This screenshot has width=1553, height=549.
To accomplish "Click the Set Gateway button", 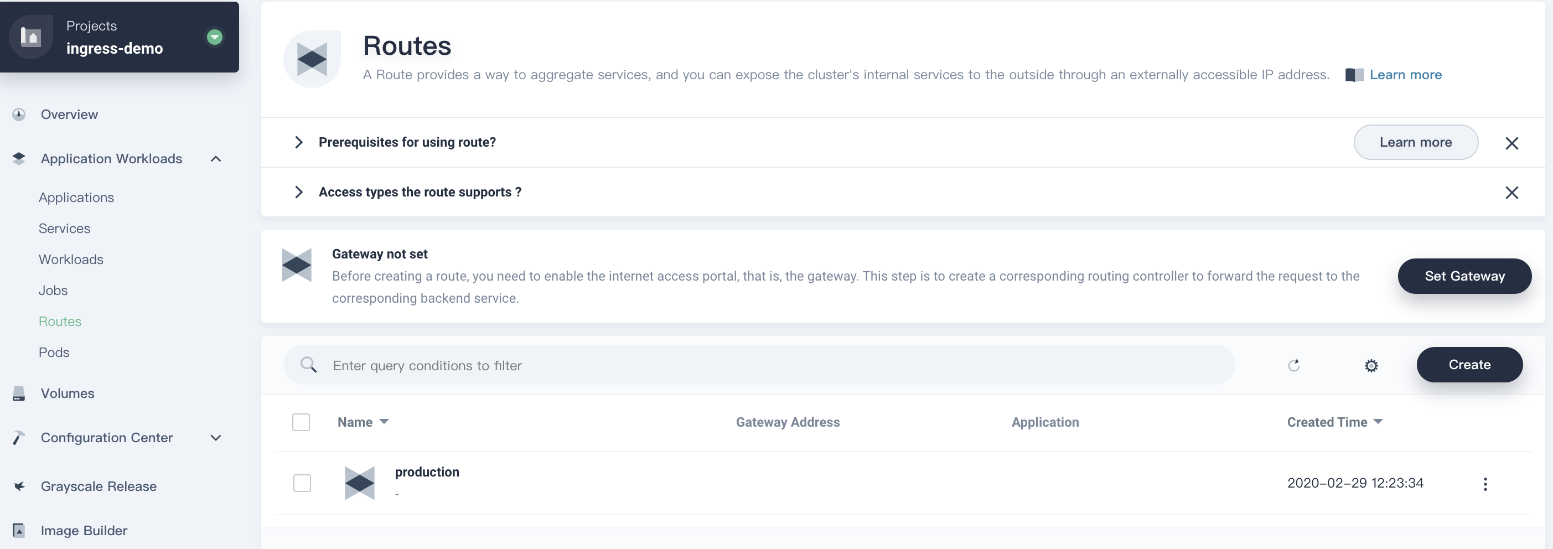I will 1464,276.
